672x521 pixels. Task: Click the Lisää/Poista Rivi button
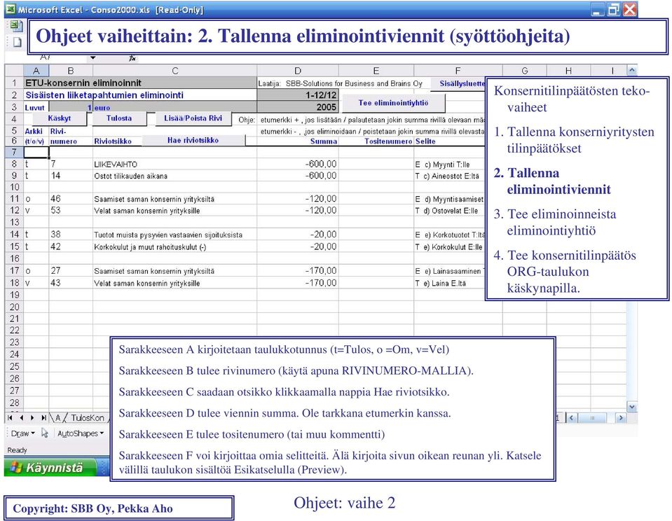pyautogui.click(x=193, y=118)
